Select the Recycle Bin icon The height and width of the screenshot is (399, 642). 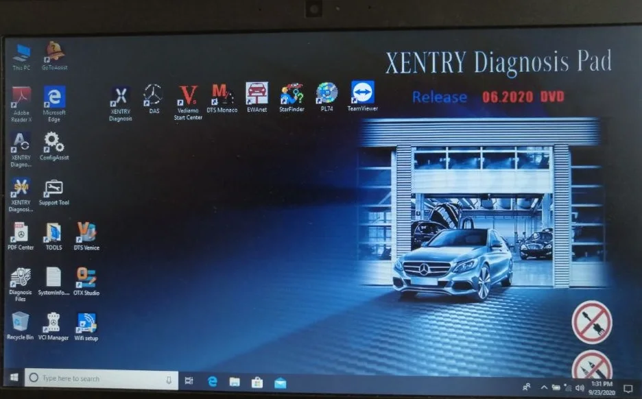pyautogui.click(x=20, y=326)
